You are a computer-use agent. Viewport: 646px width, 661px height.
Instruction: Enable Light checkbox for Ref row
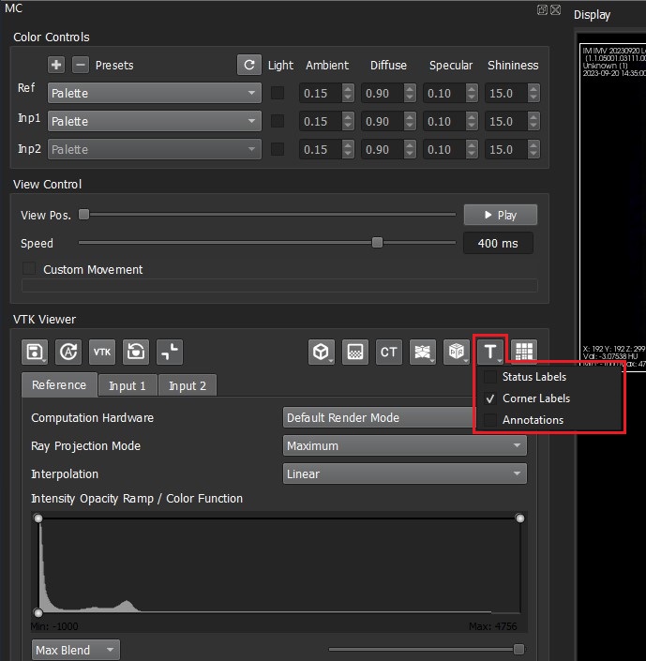[278, 93]
